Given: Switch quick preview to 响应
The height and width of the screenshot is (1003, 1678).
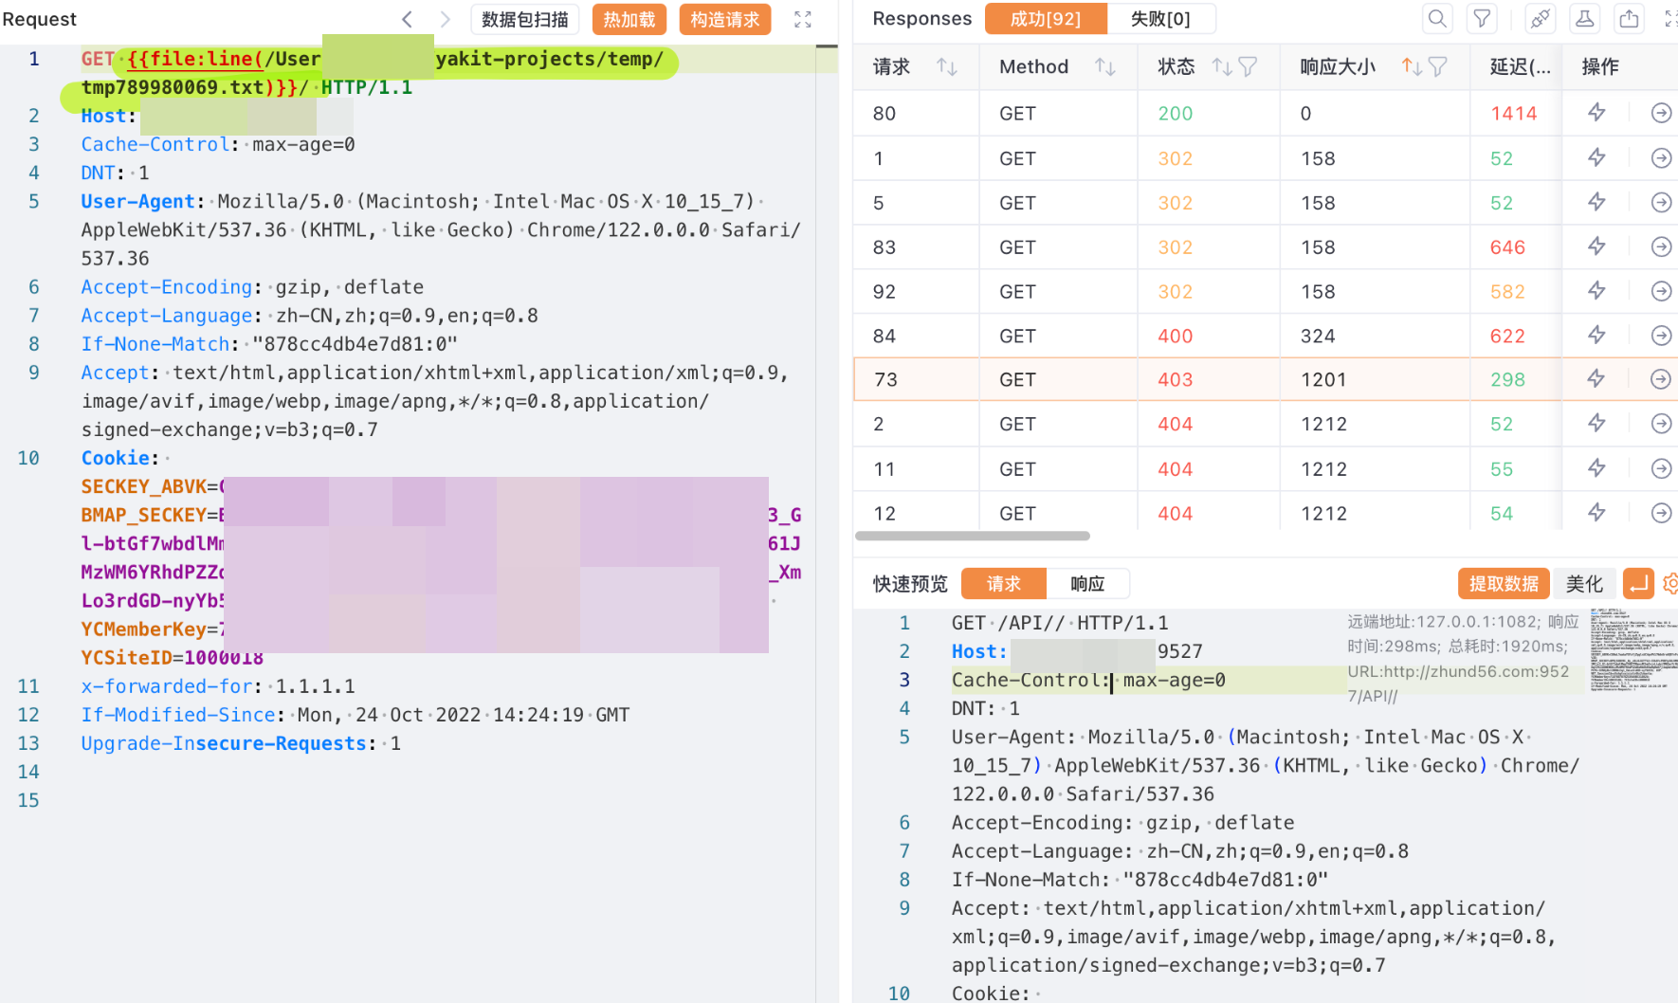Looking at the screenshot, I should 1087,584.
